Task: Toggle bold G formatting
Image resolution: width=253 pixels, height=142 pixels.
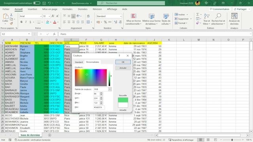Action: [x=21, y=22]
